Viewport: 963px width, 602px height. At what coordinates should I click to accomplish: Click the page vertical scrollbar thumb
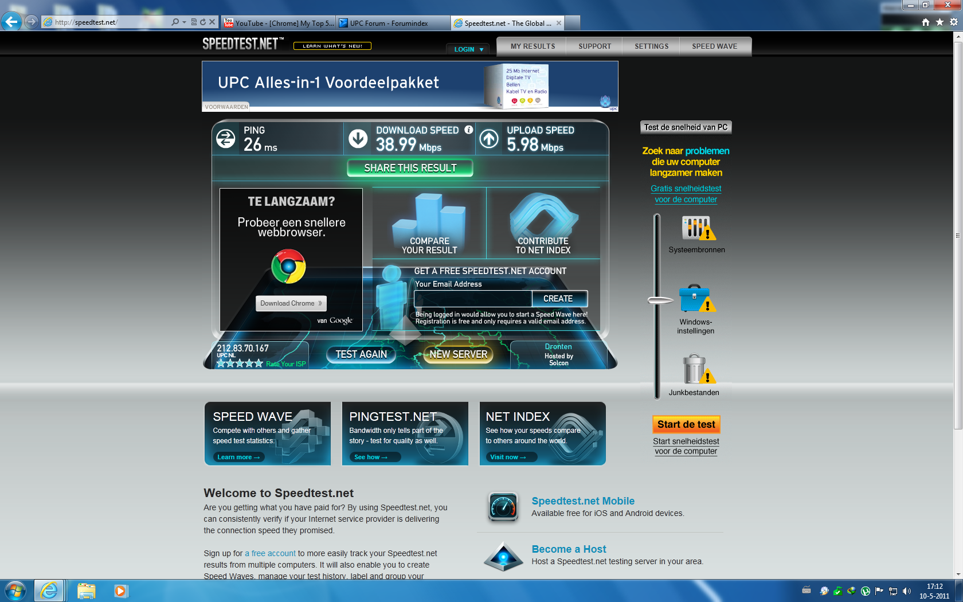pos(958,235)
